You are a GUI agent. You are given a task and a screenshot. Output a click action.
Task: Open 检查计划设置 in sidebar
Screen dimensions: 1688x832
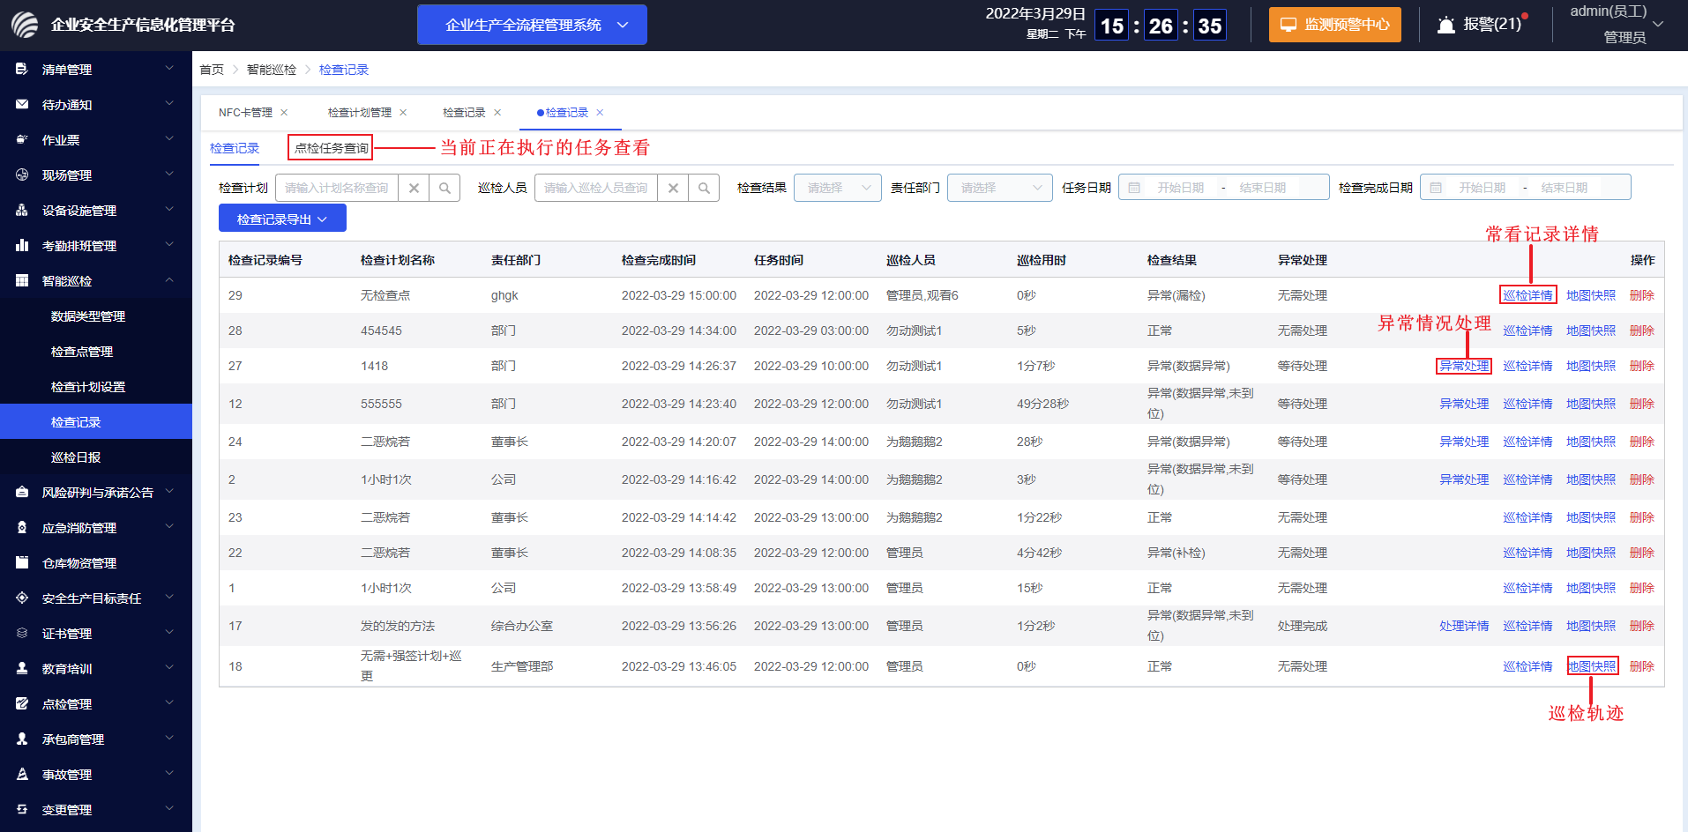pos(88,386)
